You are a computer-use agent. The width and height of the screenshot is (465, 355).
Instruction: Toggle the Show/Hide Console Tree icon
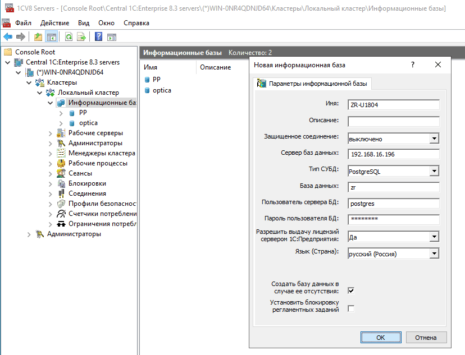(x=51, y=37)
